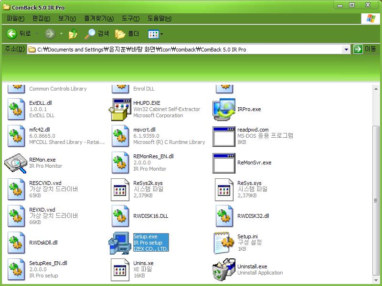Select the Setup.ini notepad gear icon
Viewport: 382px width, 286px height.
[x=224, y=243]
